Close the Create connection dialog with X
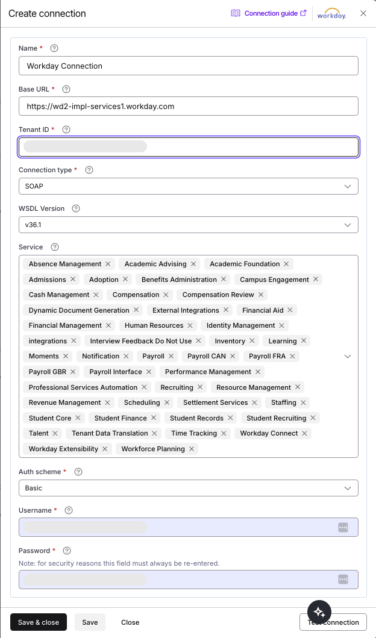This screenshot has width=376, height=638. (363, 13)
